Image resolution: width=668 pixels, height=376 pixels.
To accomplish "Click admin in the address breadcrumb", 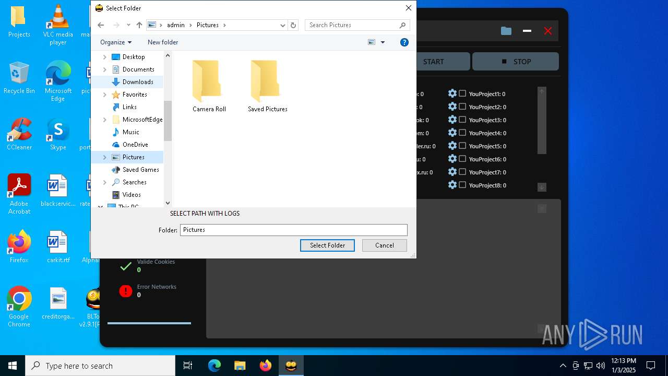I will [x=176, y=25].
